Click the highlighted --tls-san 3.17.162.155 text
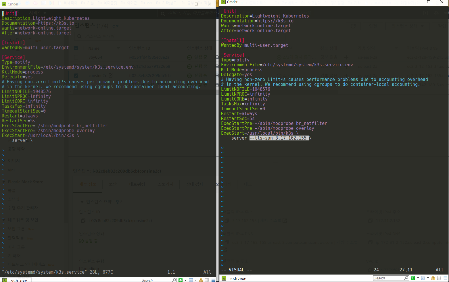This screenshot has height=282, width=449. click(x=279, y=138)
